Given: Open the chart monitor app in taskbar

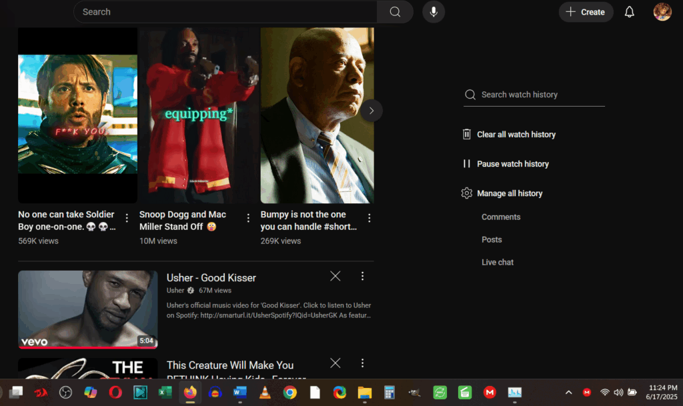Looking at the screenshot, I should (514, 393).
